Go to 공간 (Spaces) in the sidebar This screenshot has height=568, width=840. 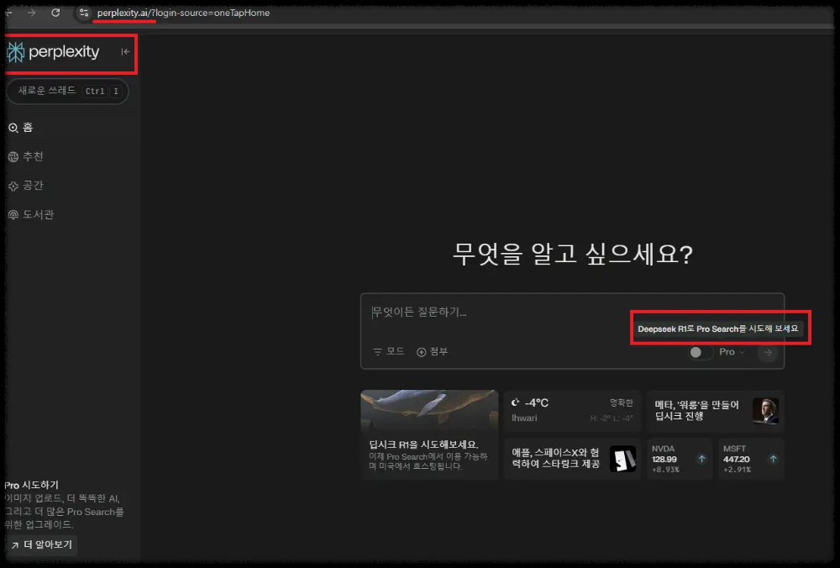click(x=30, y=185)
